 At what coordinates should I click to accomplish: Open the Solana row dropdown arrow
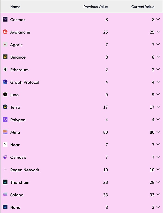tap(158, 195)
